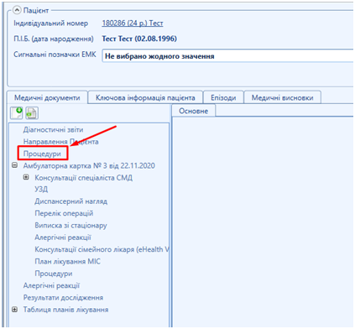The image size is (355, 329).
Task: Select the highlighted Процедури item
Action: [x=42, y=154]
